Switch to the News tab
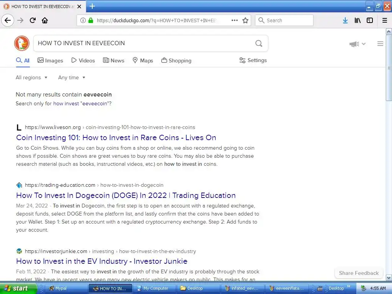The image size is (392, 294). pos(113,60)
